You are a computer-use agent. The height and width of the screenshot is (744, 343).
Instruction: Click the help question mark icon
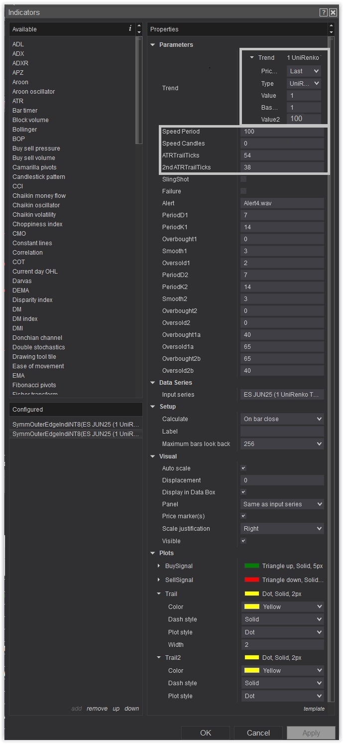tap(324, 12)
